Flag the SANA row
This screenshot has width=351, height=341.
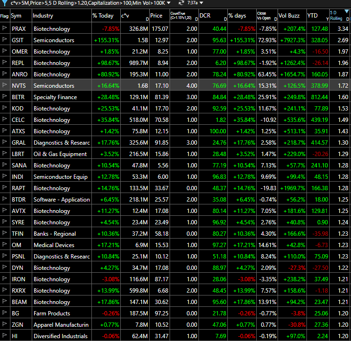coord(4,165)
